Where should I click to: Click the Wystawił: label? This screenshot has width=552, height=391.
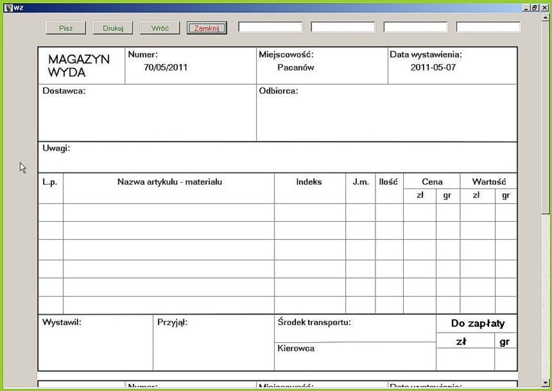[x=62, y=322]
